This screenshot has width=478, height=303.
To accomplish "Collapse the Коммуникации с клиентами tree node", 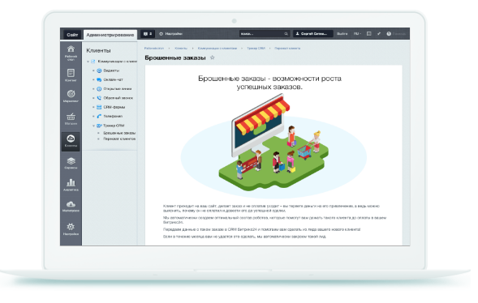I will pyautogui.click(x=89, y=62).
